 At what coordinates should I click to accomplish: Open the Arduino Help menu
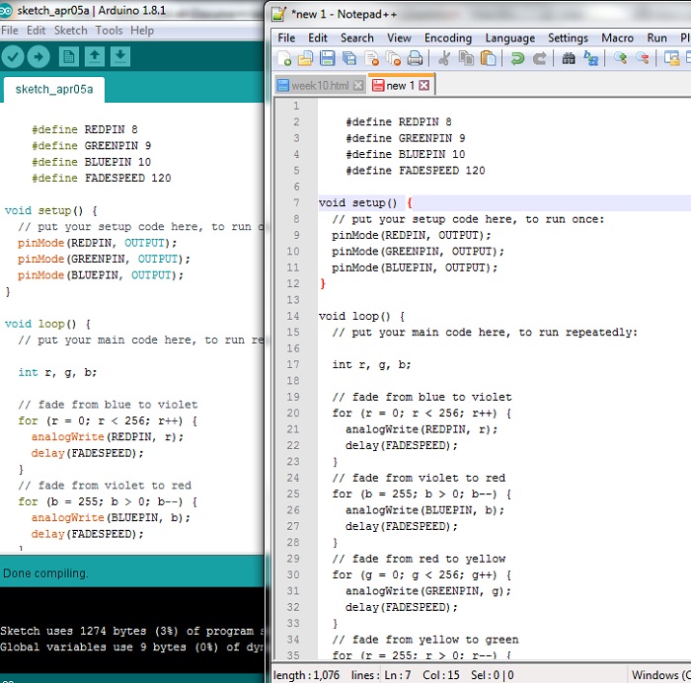142,31
